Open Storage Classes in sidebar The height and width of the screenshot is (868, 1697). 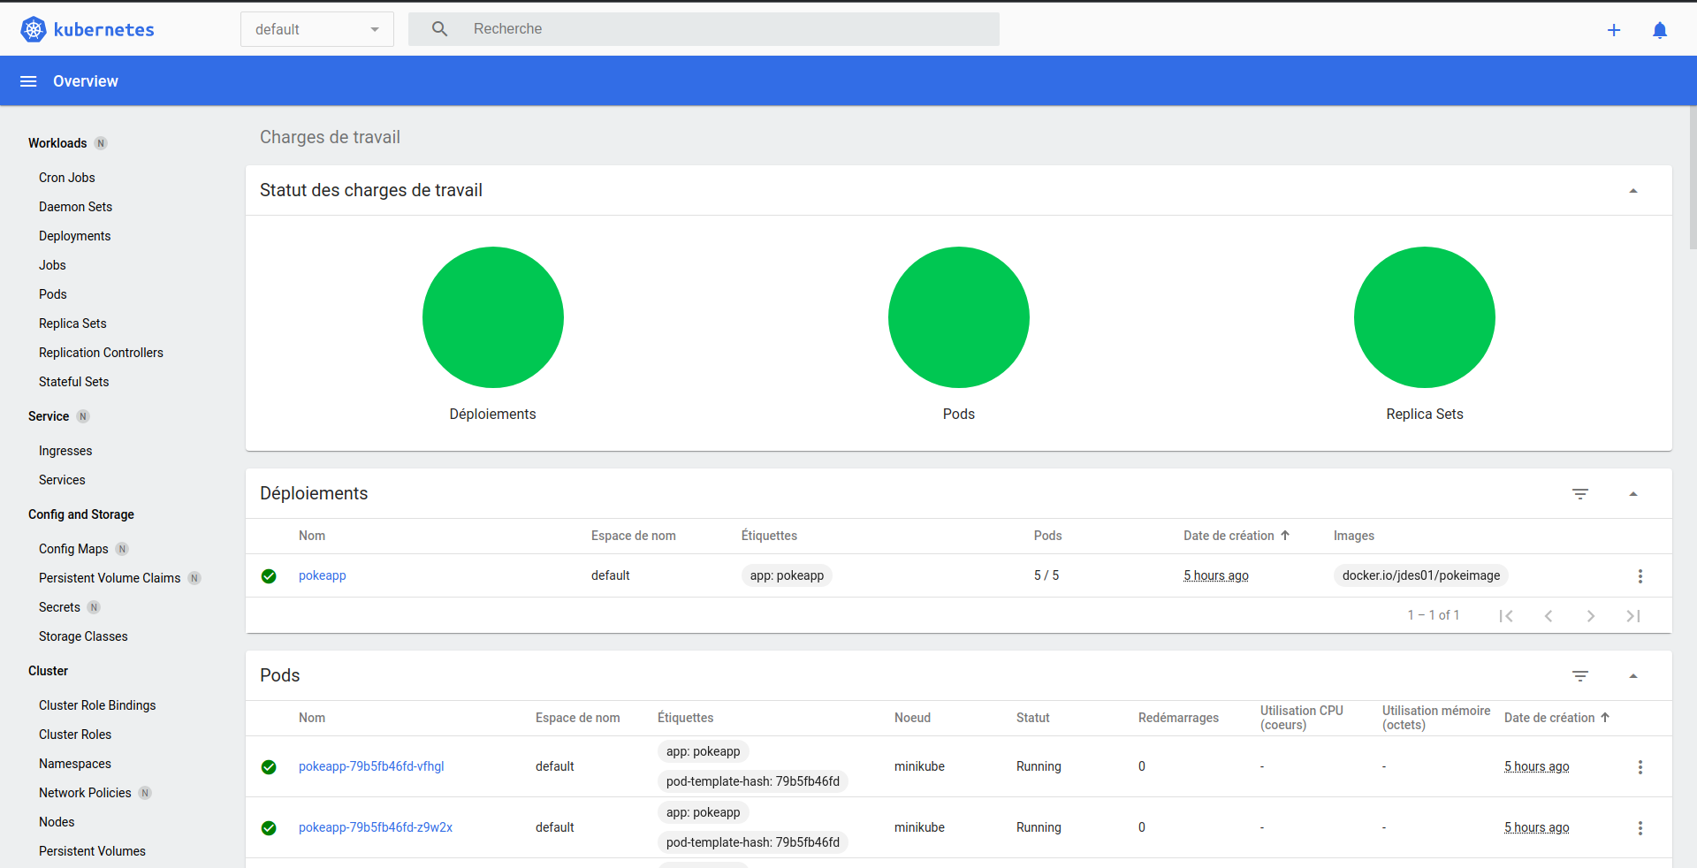[x=83, y=636]
